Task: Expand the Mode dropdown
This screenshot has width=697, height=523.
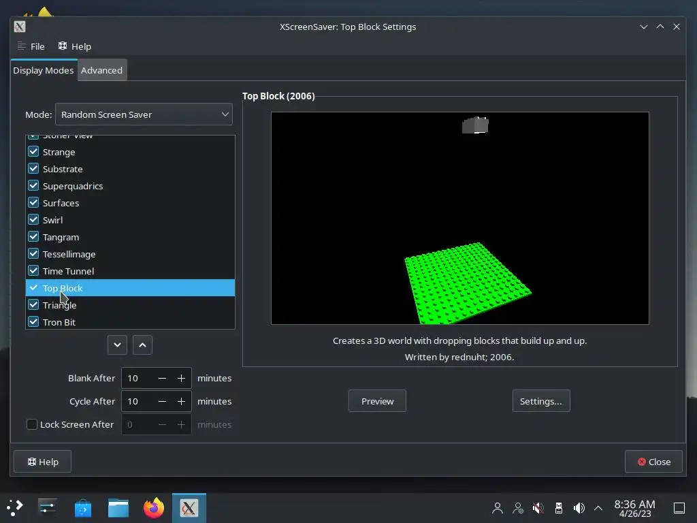Action: tap(144, 114)
